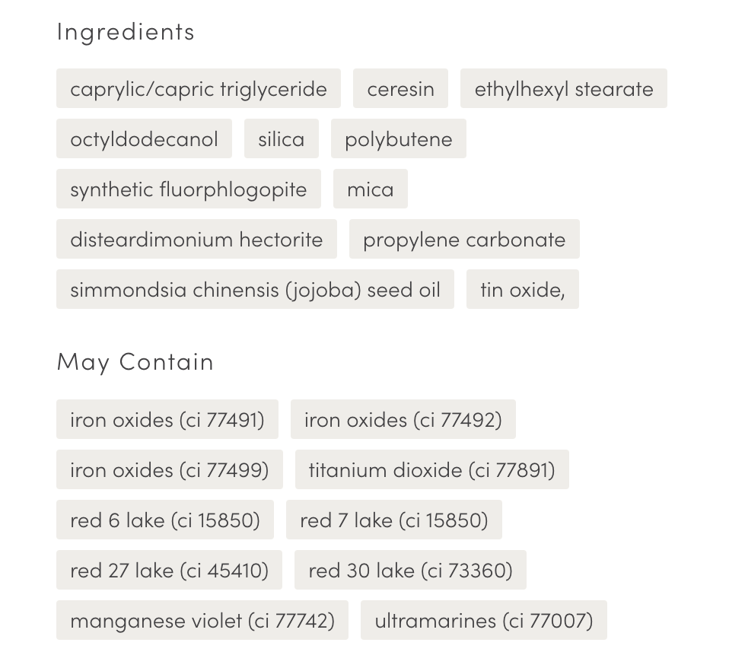Viewport: 729px width, 671px height.
Task: Select the silica ingredient tag
Action: pos(281,138)
